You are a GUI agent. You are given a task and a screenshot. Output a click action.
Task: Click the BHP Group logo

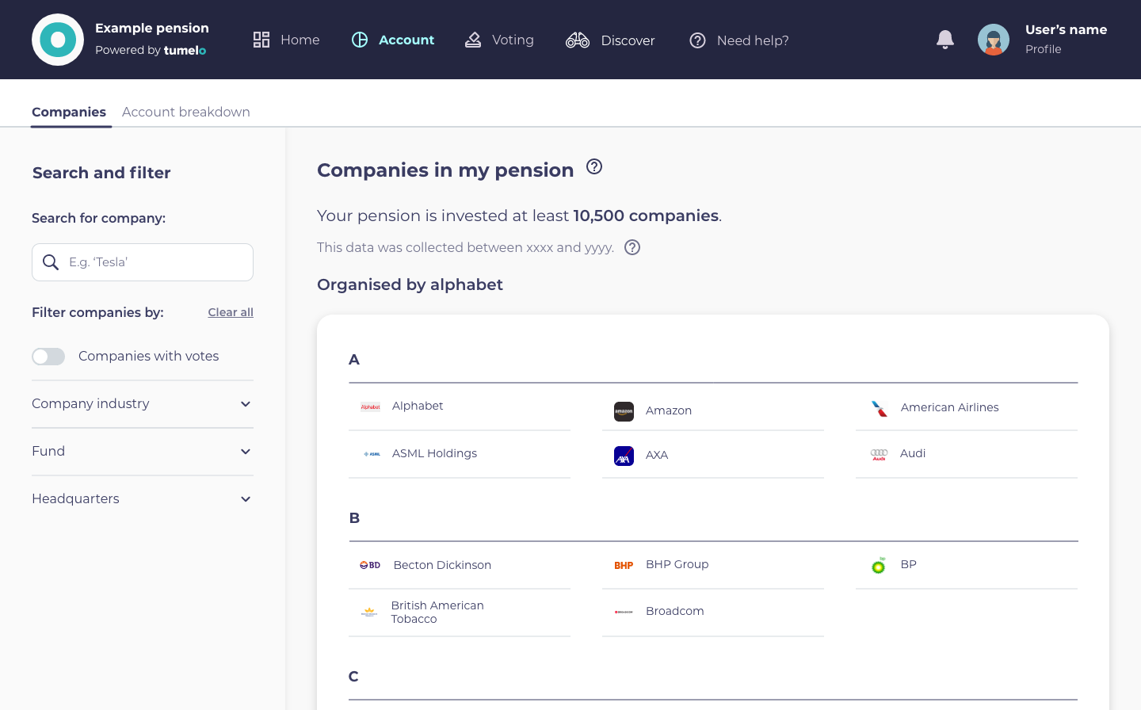(624, 565)
